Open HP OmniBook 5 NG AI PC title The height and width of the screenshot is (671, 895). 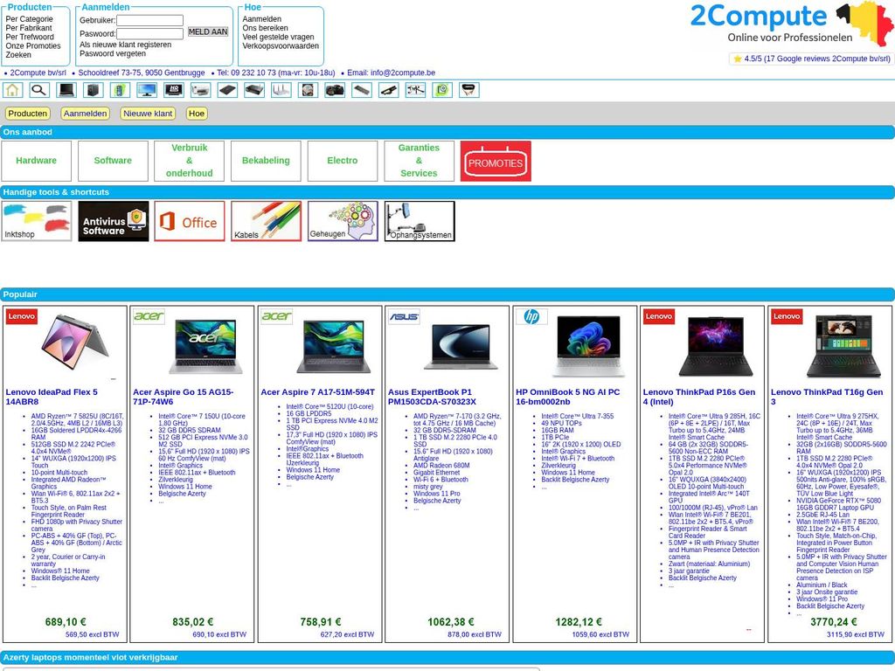[x=568, y=398]
